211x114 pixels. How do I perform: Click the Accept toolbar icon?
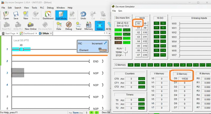(x=72, y=15)
